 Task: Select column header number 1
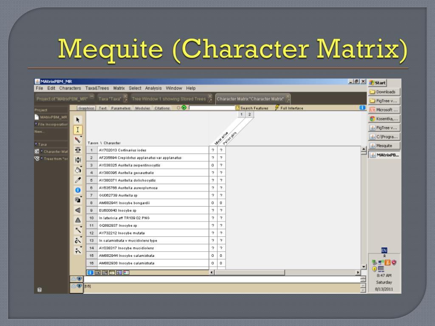tap(241, 114)
